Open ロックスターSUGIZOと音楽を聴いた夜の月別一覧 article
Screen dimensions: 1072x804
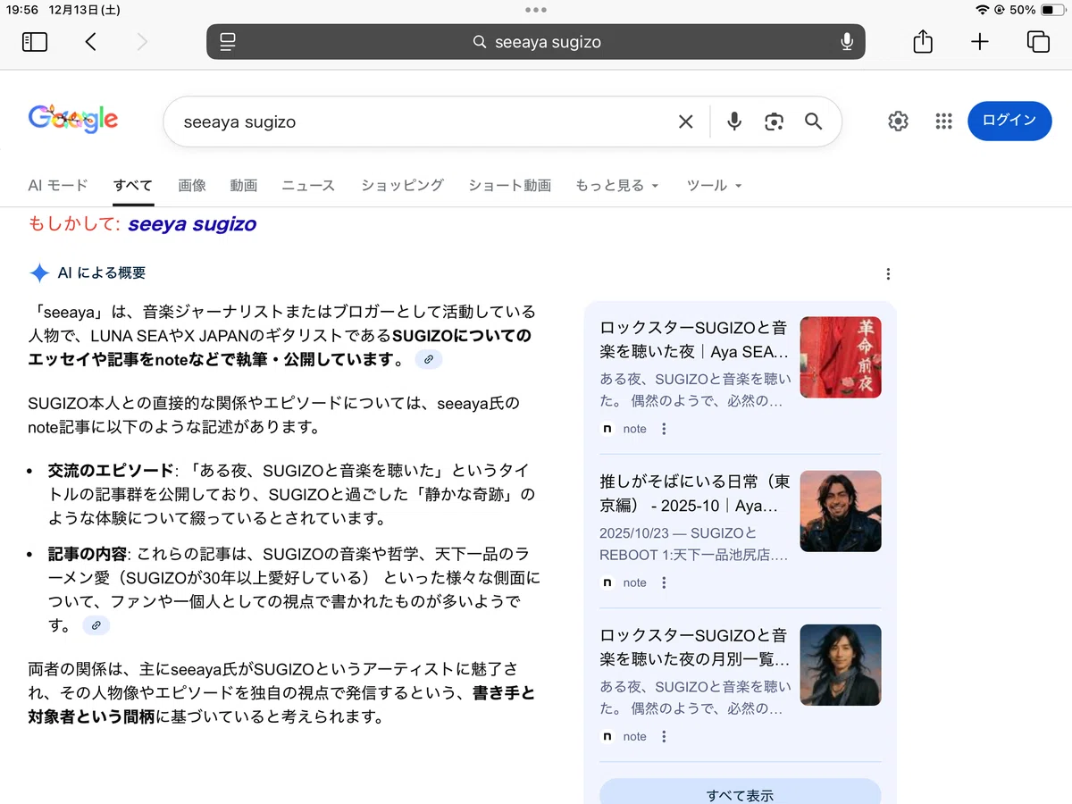pyautogui.click(x=695, y=648)
